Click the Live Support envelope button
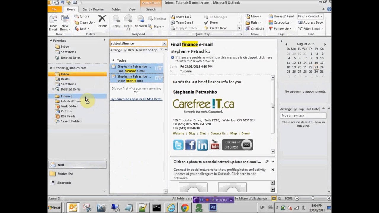This screenshot has height=213, width=379. [x=237, y=145]
